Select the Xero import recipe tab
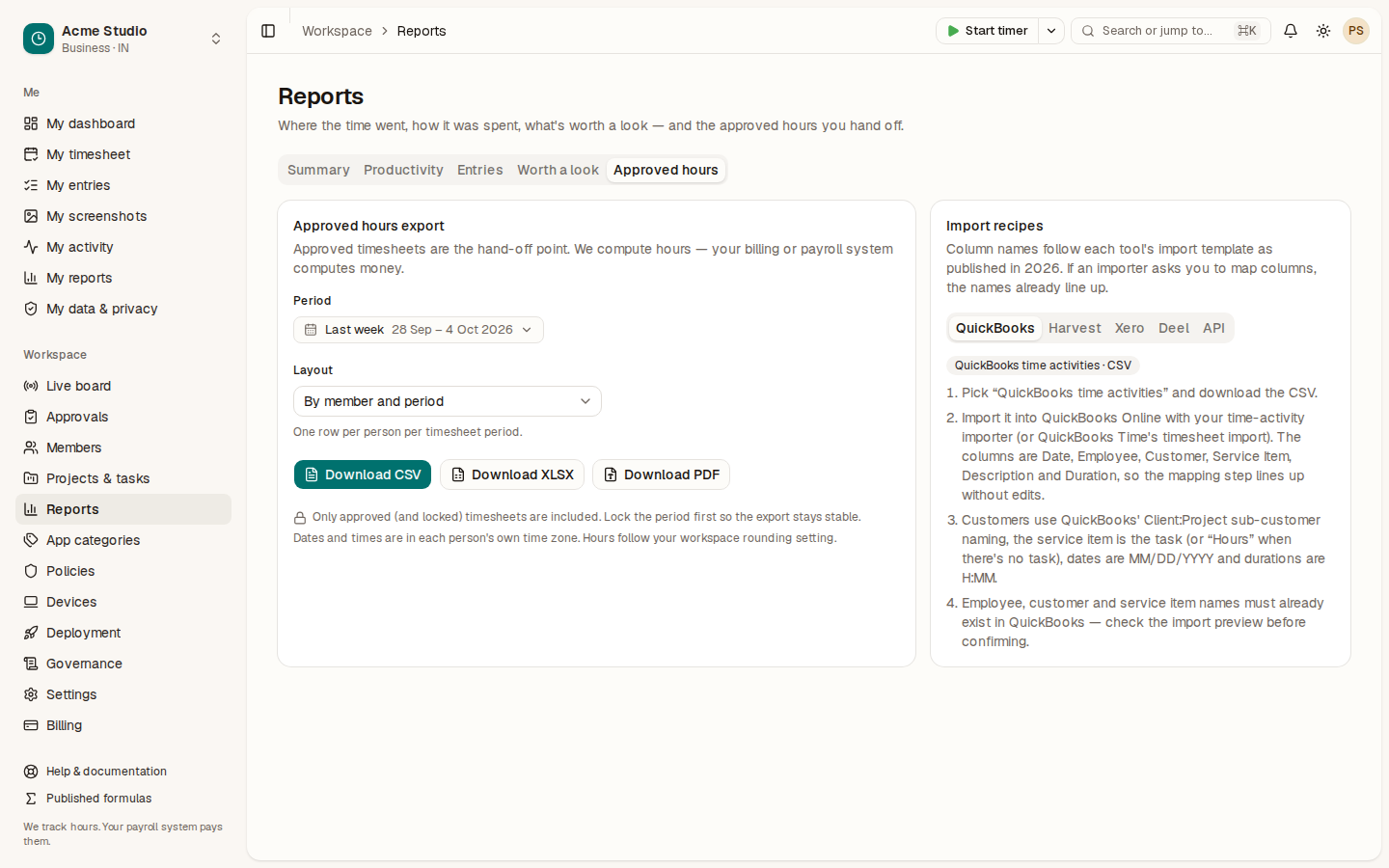Viewport: 1389px width, 868px height. [1130, 328]
